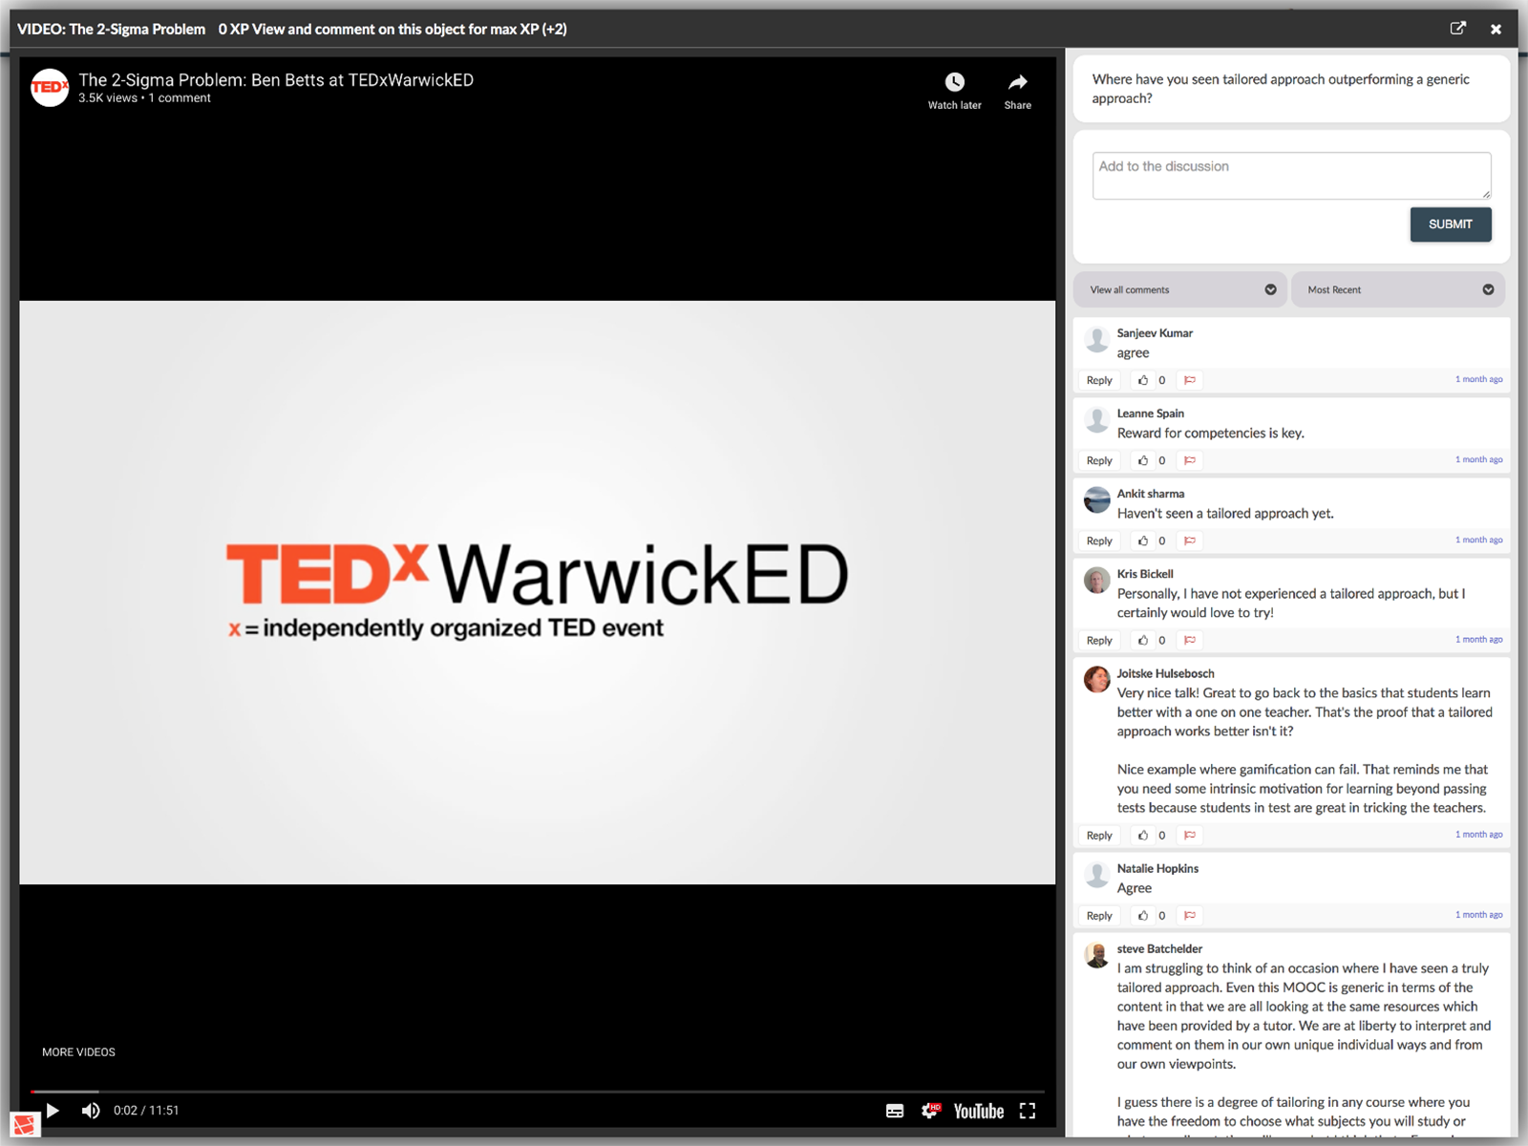
Task: Reply to Kris Bickell's comment
Action: [1099, 640]
